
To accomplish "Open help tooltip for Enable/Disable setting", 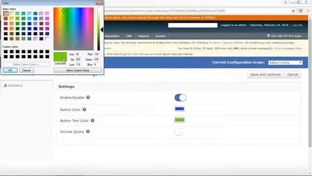I will click(x=88, y=97).
